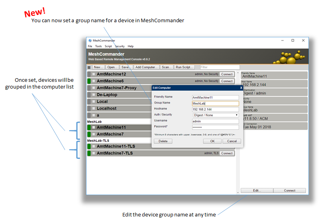This screenshot has width=320, height=222.
Task: Connect to AmtMachine6
Action: (227, 81)
